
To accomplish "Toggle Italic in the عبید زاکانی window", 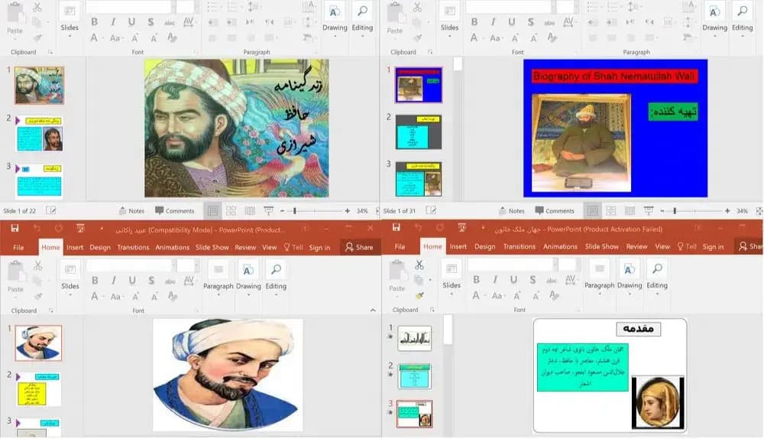I will pos(114,280).
